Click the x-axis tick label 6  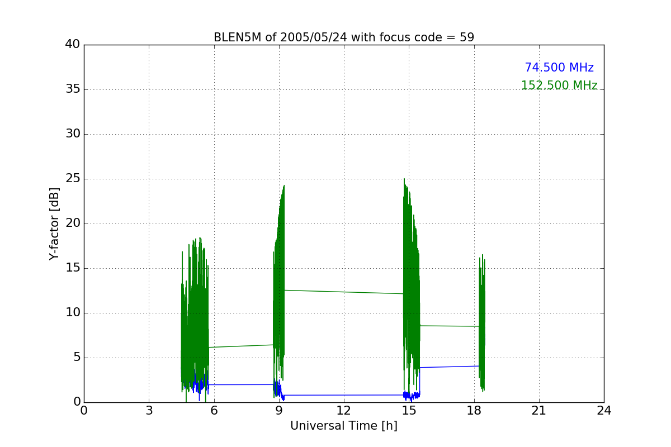click(214, 411)
